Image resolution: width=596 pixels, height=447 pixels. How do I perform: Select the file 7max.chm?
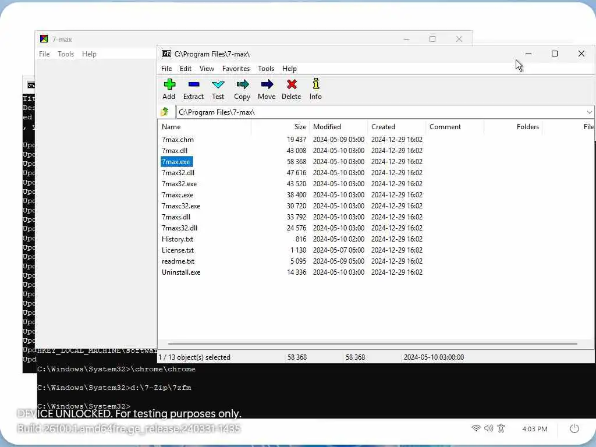178,140
